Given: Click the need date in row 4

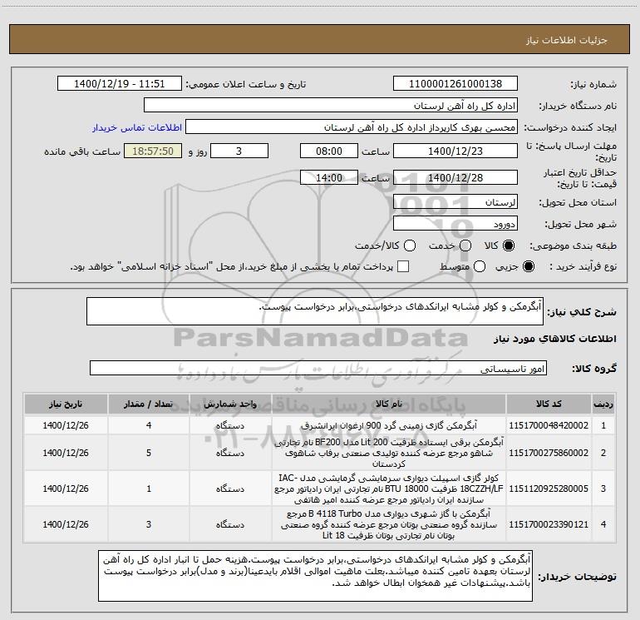Looking at the screenshot, I should (66, 524).
